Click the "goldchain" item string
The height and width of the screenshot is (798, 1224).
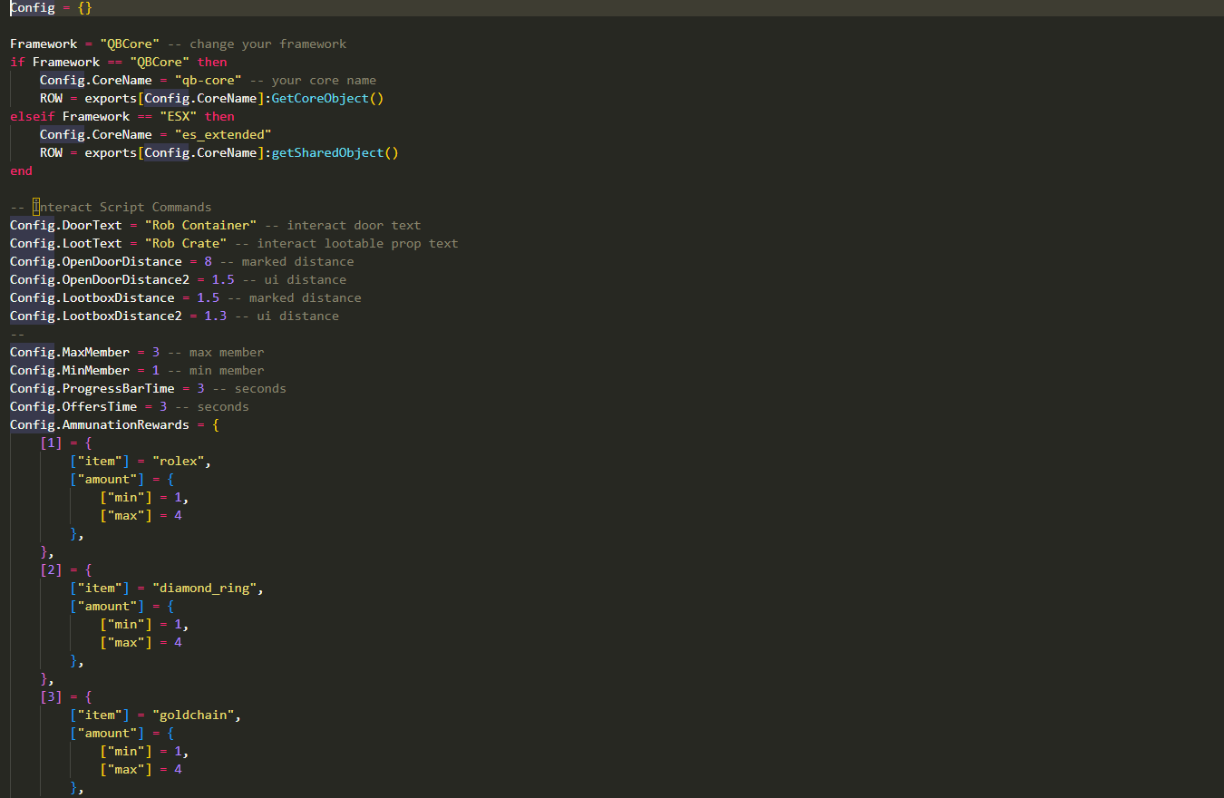196,715
